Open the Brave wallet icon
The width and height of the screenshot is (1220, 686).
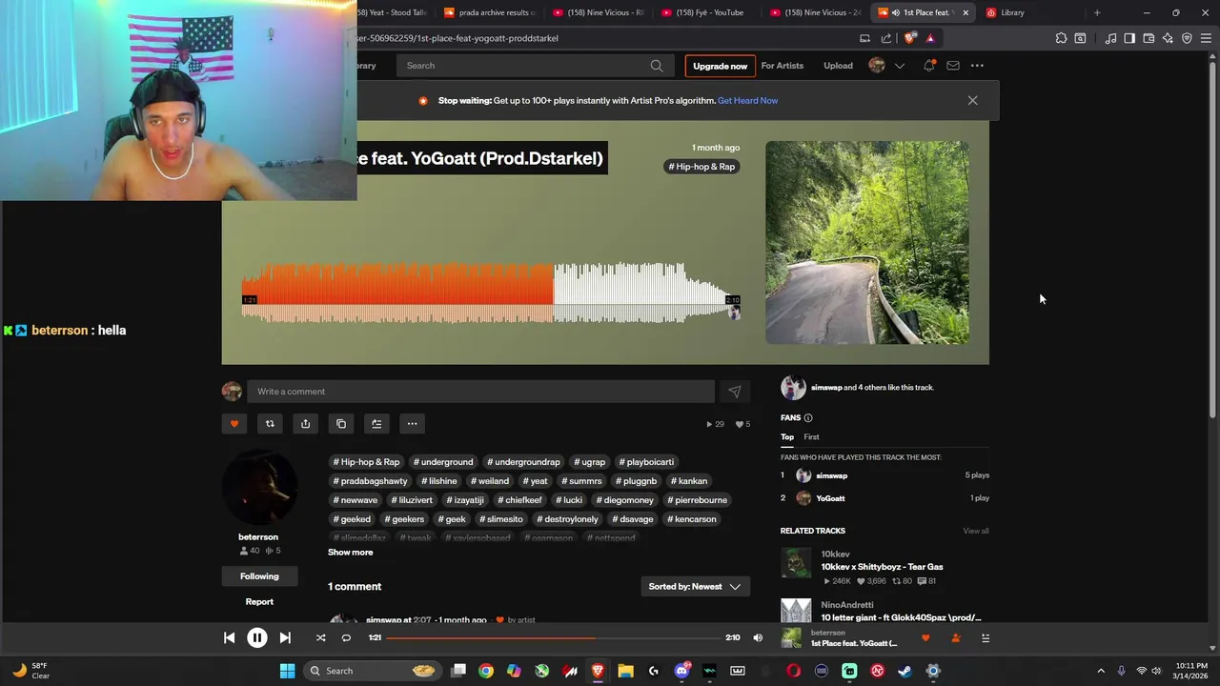click(x=1149, y=38)
